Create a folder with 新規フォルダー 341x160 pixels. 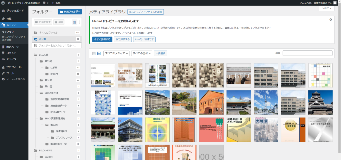70,12
